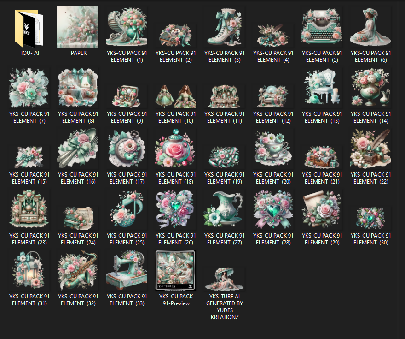Click the pocket watch image, Element (17)
This screenshot has height=339, width=405.
127,149
